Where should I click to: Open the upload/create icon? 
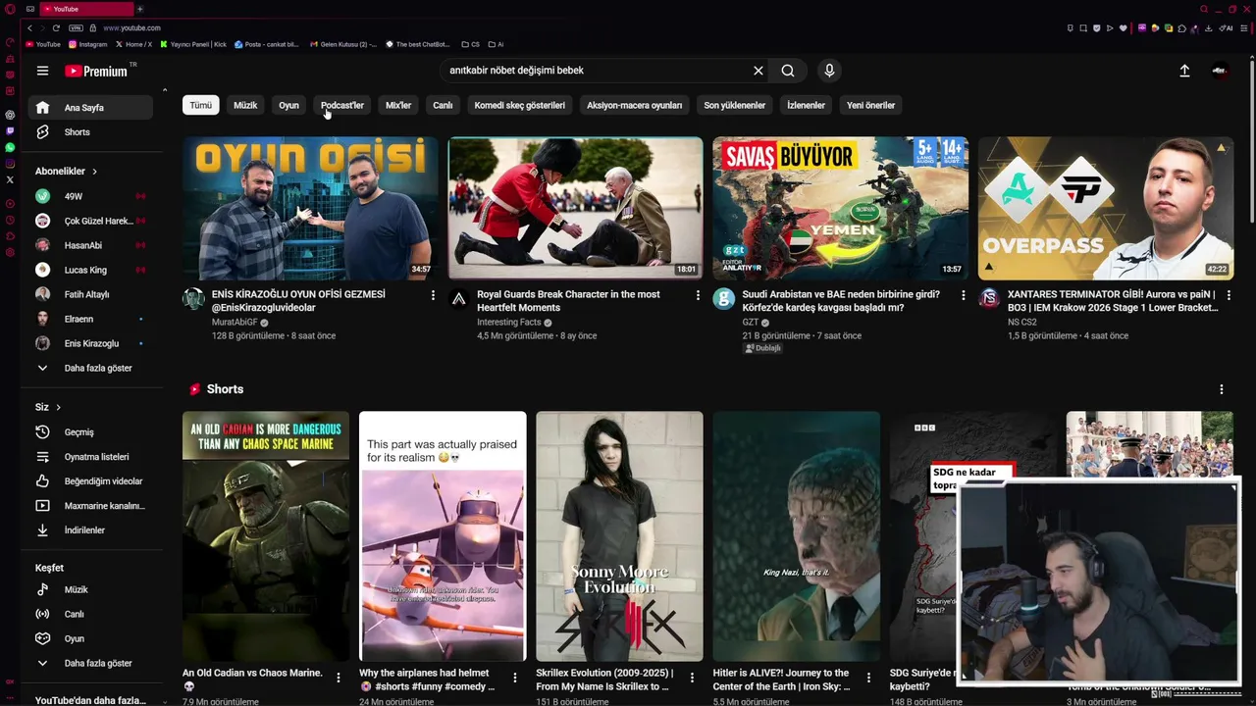(x=1184, y=71)
